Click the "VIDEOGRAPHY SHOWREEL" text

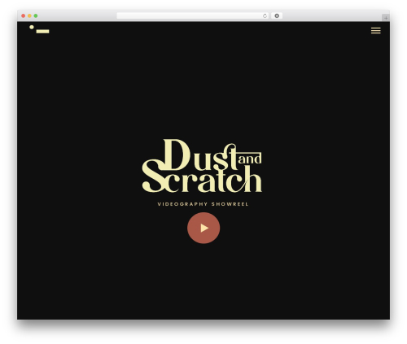[x=203, y=204]
